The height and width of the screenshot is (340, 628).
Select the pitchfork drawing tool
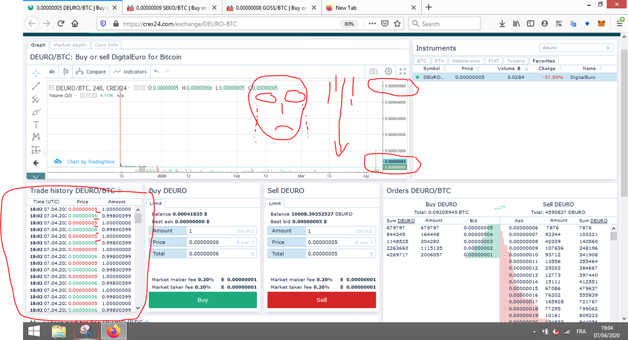[x=36, y=99]
